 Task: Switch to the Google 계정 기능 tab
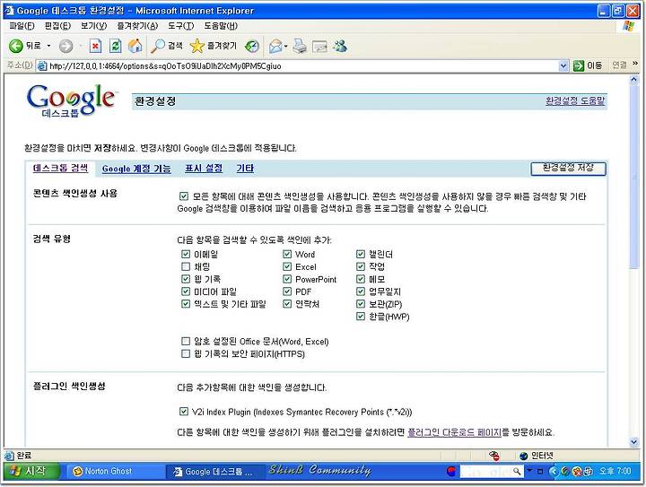(x=136, y=169)
